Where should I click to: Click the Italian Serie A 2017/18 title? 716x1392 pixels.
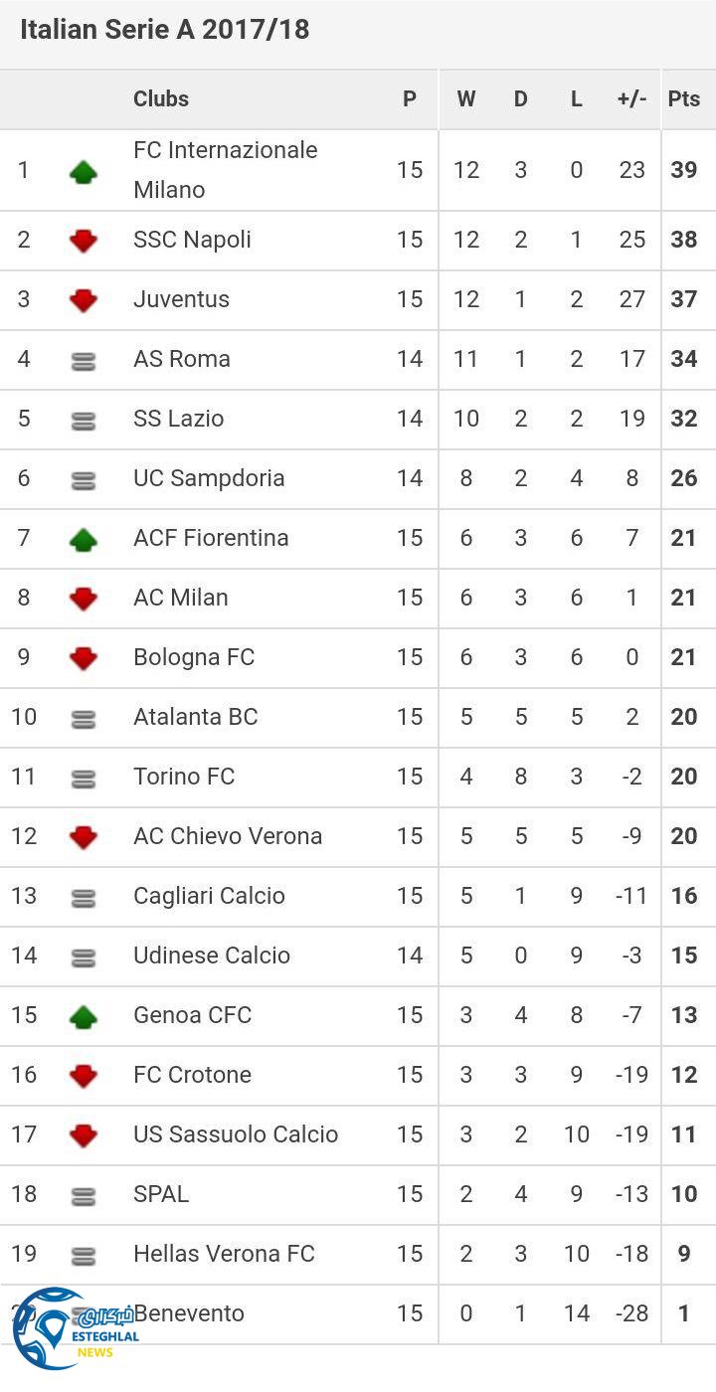[x=165, y=30]
